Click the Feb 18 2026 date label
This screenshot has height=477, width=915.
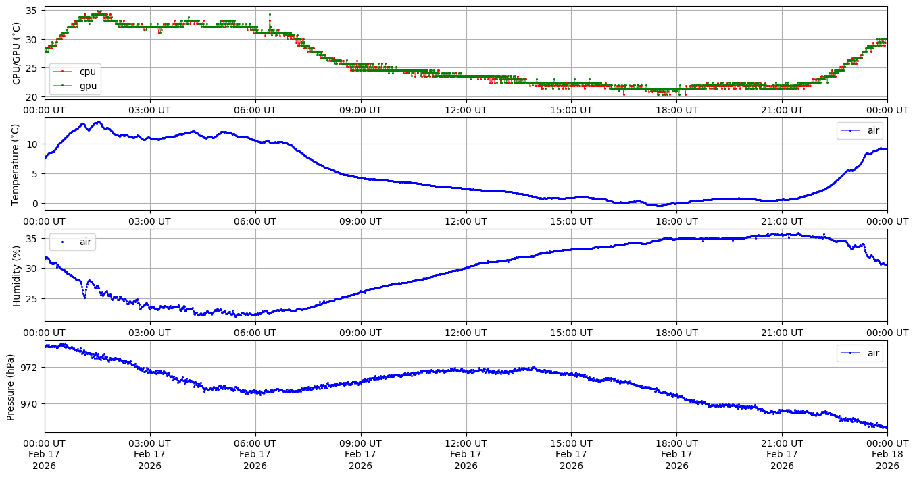(x=887, y=455)
